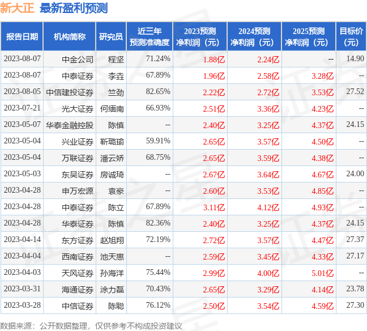Screen dimensions: 367x331
Task: Click researcher name 陈聪
Action: 116,305
